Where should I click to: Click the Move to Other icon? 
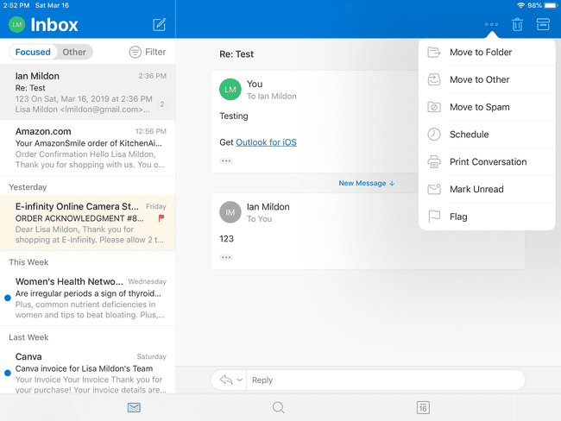pos(434,79)
